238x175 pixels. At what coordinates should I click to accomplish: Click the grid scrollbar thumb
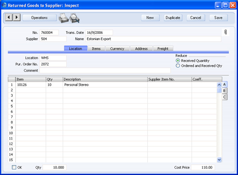(x=219, y=90)
